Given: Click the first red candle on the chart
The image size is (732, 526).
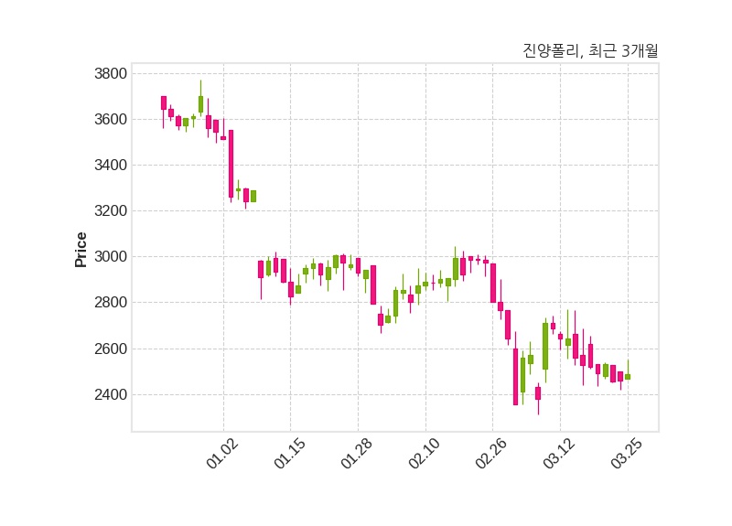Looking at the screenshot, I should click(164, 102).
